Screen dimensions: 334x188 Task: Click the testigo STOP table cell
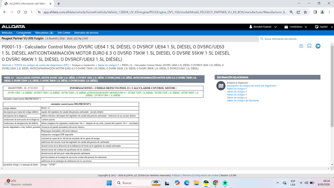coord(89,165)
